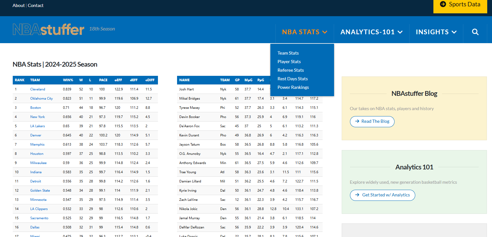Select the Damian Lillard name cell
This screenshot has height=237, width=492.
click(x=190, y=181)
